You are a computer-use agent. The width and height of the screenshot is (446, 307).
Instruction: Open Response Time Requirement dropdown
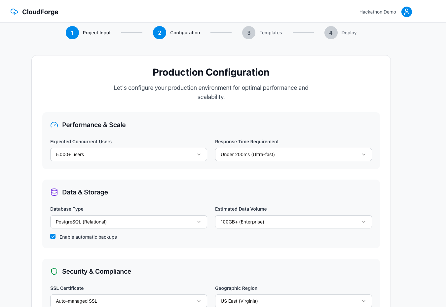click(x=293, y=154)
